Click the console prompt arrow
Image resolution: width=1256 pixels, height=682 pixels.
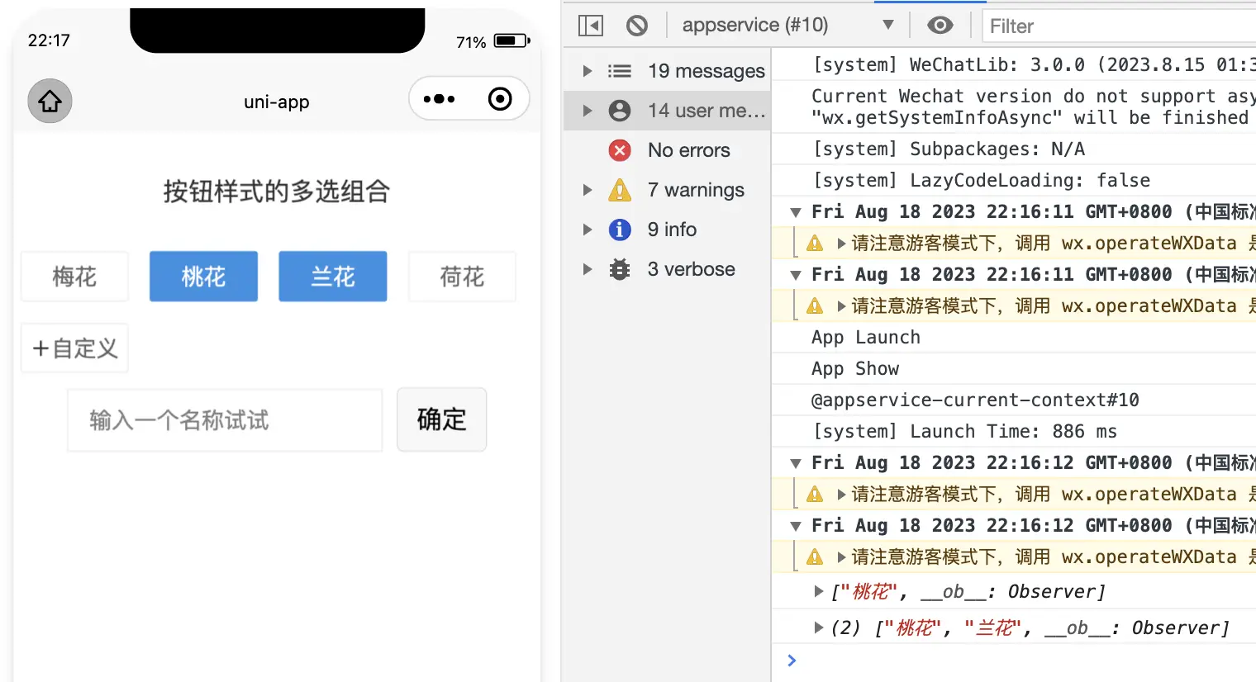792,660
